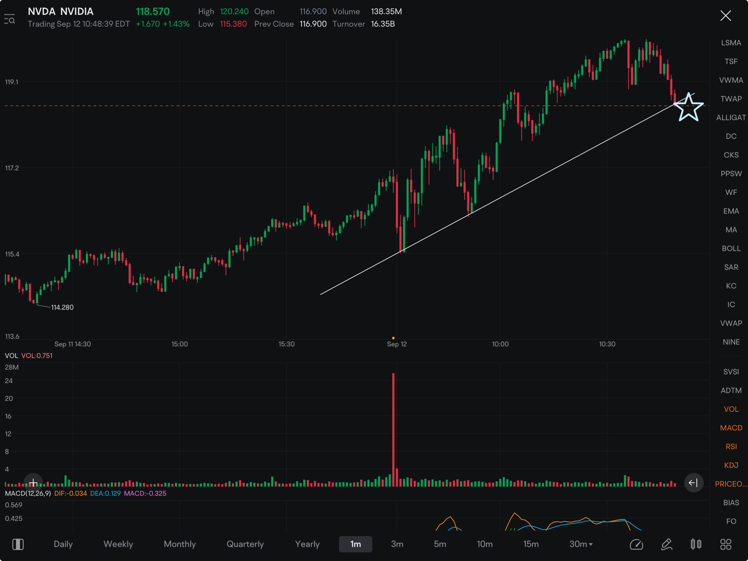Enable the IC overlay
The height and width of the screenshot is (561, 748).
click(x=731, y=304)
